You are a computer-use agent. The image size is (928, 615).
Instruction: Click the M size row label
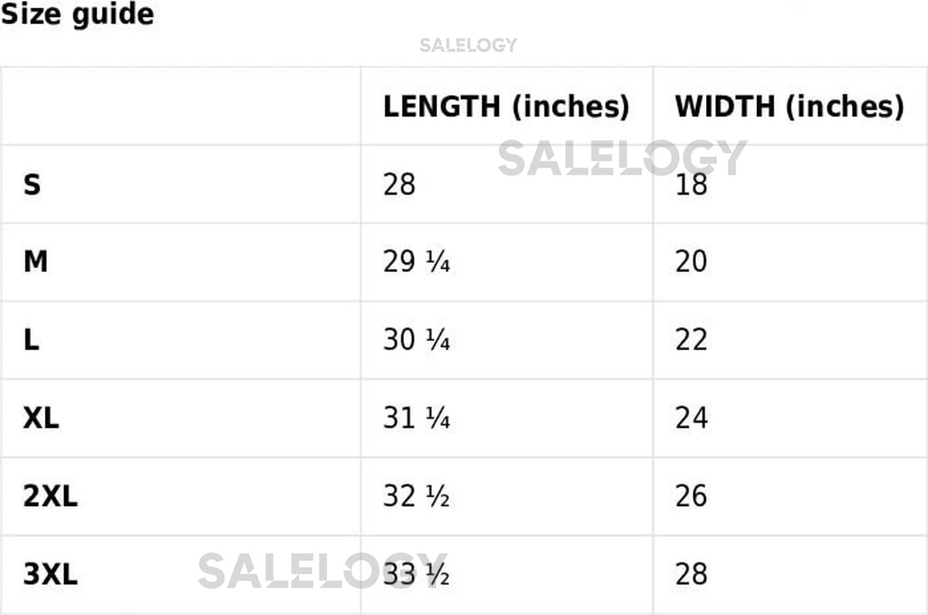(x=36, y=263)
